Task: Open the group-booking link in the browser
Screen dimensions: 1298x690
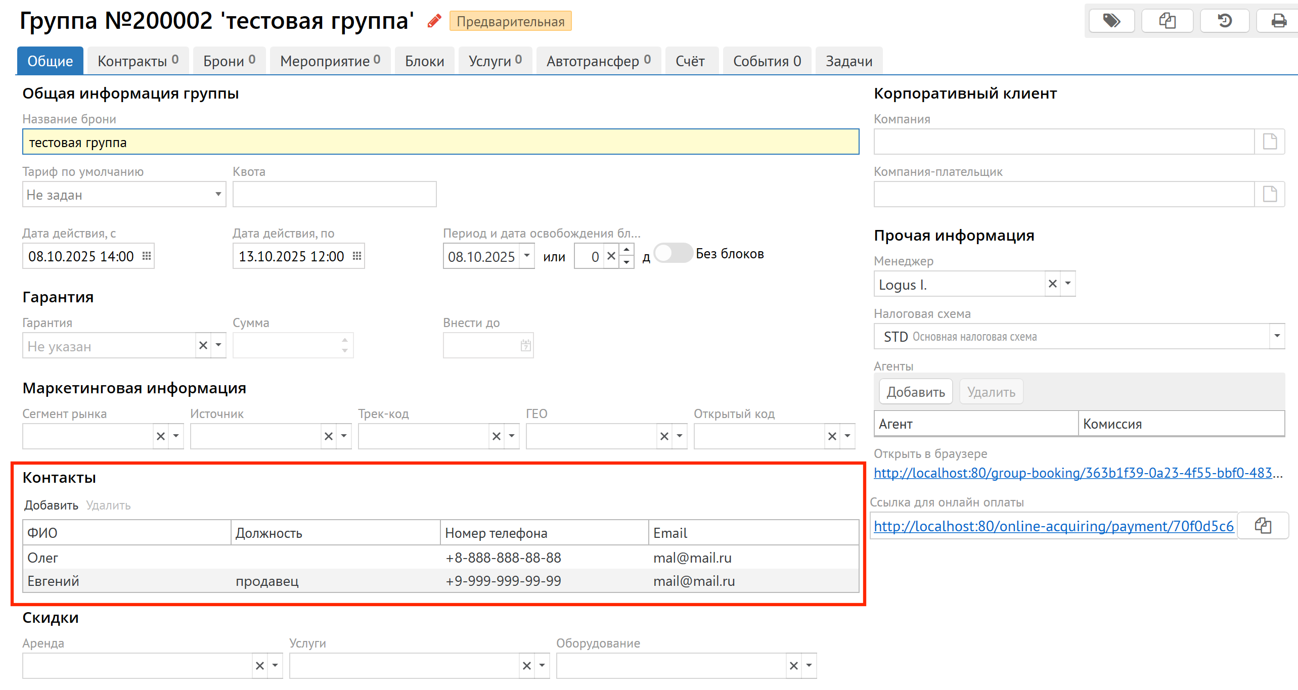Action: point(1072,473)
